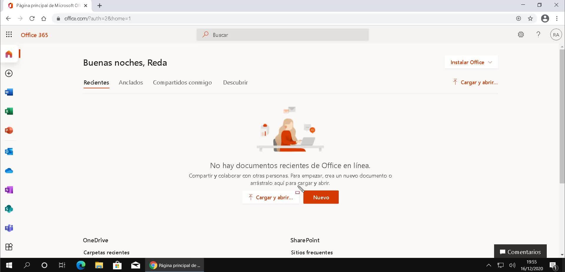The height and width of the screenshot is (272, 565).
Task: Open the volume control in system tray
Action: pyautogui.click(x=512, y=265)
